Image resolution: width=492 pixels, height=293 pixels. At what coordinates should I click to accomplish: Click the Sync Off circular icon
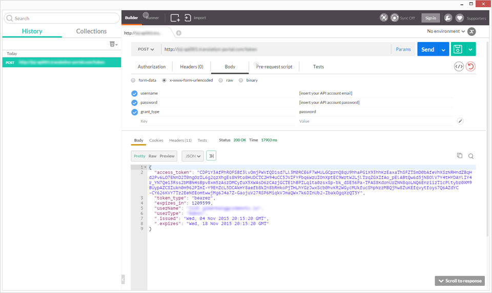[x=395, y=18]
